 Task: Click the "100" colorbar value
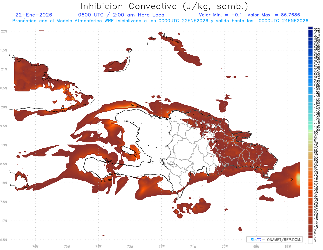pos(317,130)
